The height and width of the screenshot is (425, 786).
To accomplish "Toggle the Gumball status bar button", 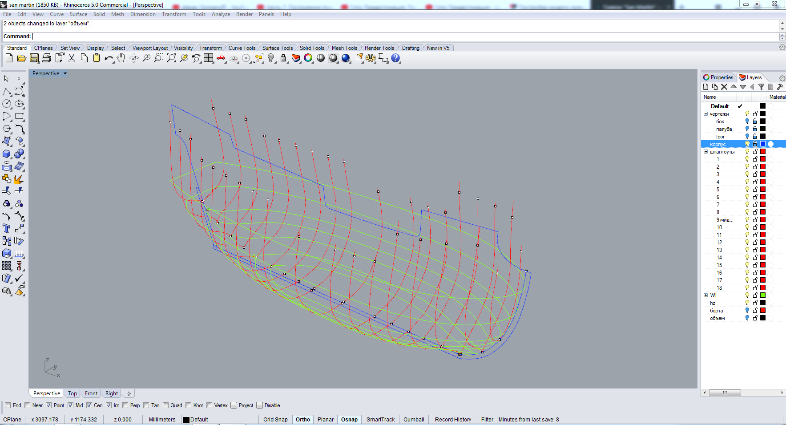I will point(414,420).
